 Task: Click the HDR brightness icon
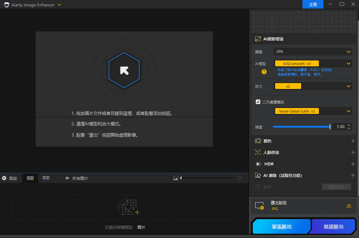coord(258,164)
